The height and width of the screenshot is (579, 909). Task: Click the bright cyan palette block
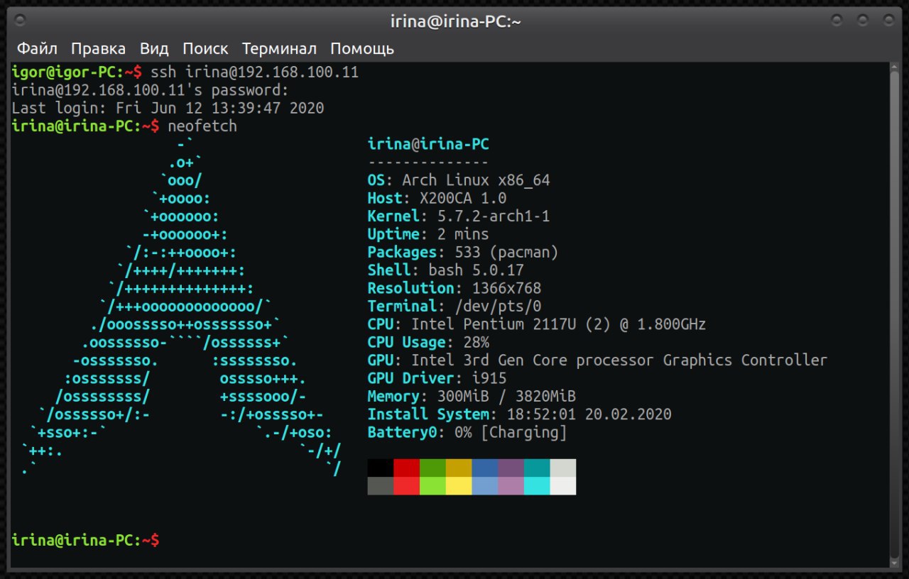[537, 485]
